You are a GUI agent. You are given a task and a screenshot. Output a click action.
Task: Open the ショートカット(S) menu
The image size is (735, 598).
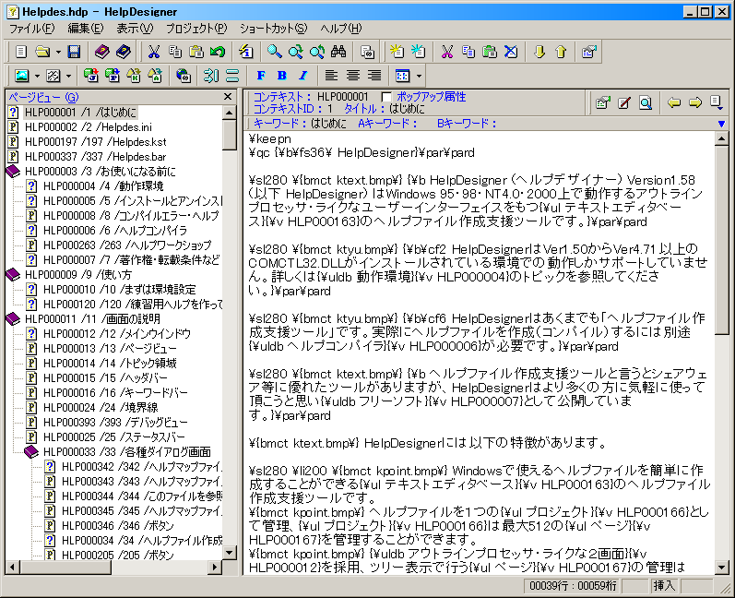pyautogui.click(x=275, y=29)
